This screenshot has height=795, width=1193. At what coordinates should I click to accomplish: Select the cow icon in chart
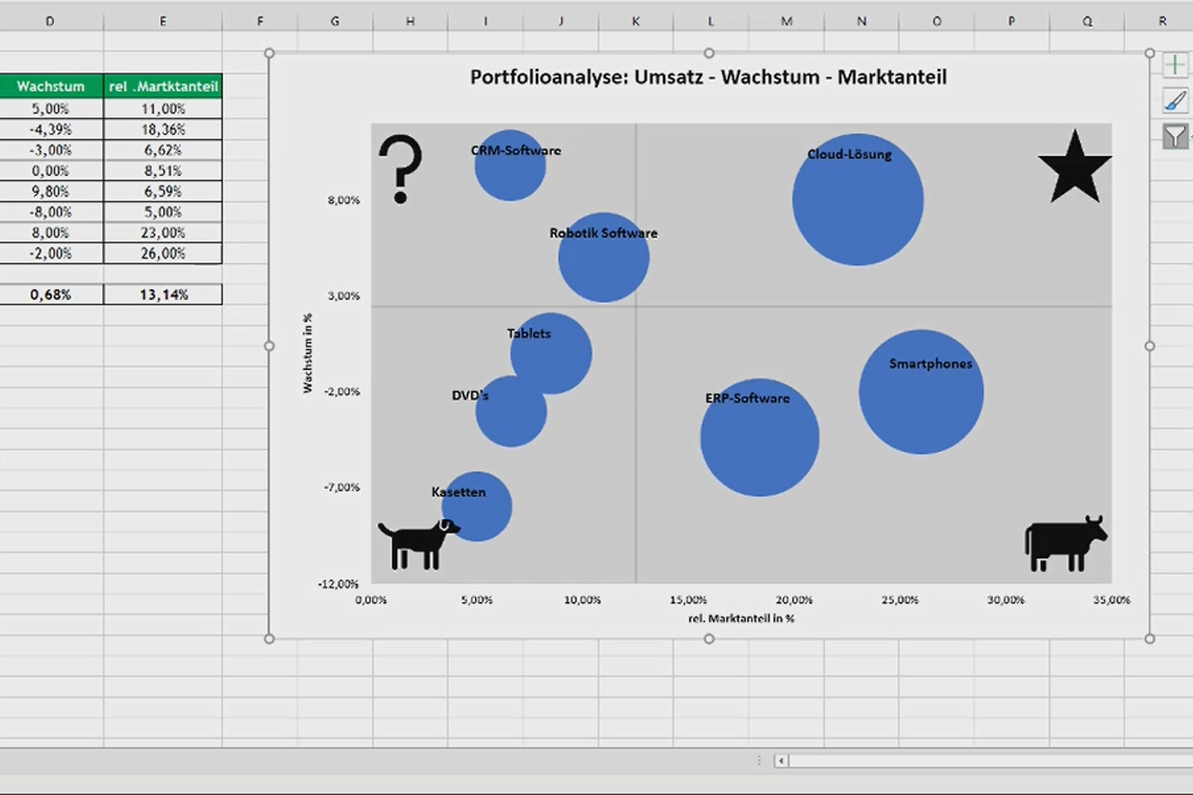point(1066,544)
